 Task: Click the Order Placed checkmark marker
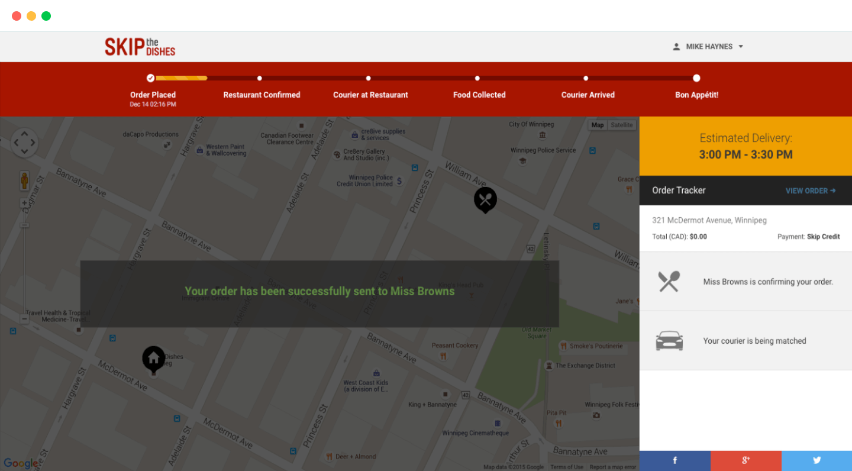coord(151,78)
